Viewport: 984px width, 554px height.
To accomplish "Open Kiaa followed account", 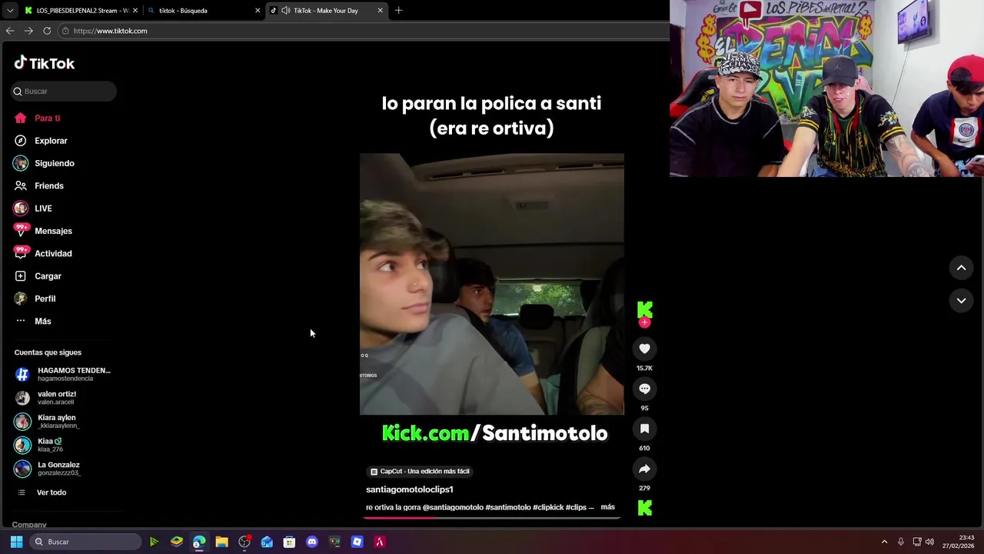I will [63, 445].
